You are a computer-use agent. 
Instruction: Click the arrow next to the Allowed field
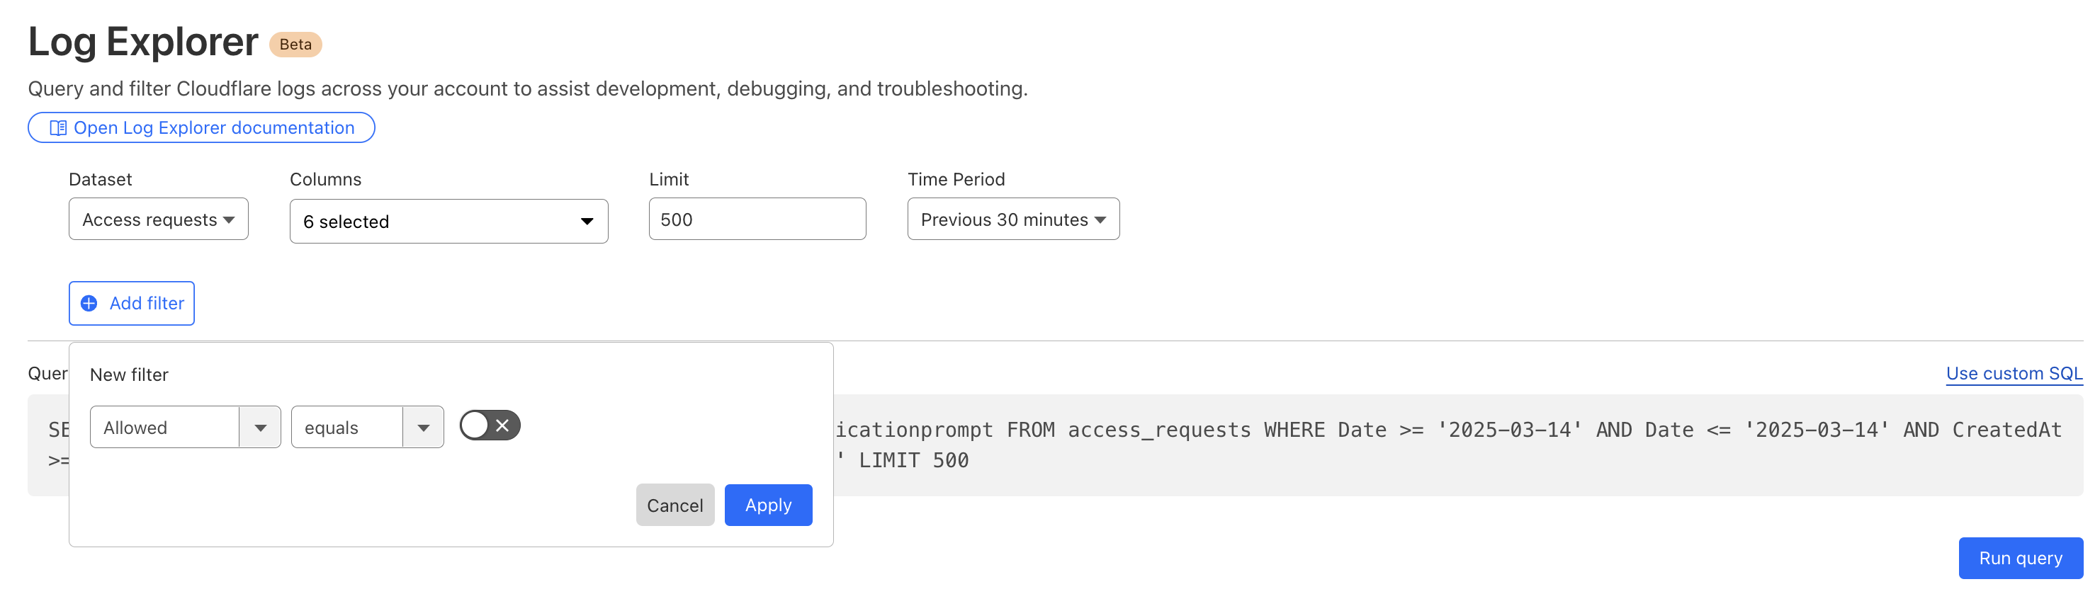tap(260, 428)
